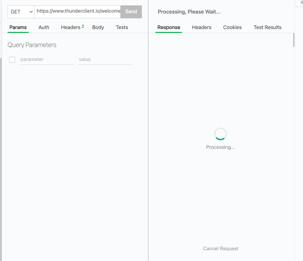Open the Test Results tab
Screen dimensions: 303x261
[267, 27]
